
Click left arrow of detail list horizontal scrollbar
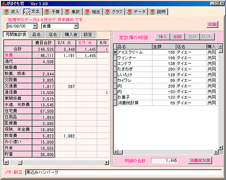click(116, 152)
